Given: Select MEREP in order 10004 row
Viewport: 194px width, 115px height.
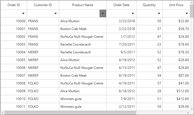Looking at the screenshot, I should [x=43, y=52].
